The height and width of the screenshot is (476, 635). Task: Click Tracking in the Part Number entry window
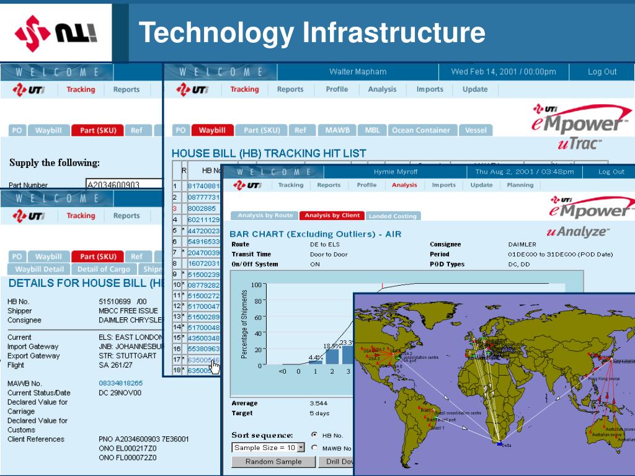pyautogui.click(x=81, y=89)
